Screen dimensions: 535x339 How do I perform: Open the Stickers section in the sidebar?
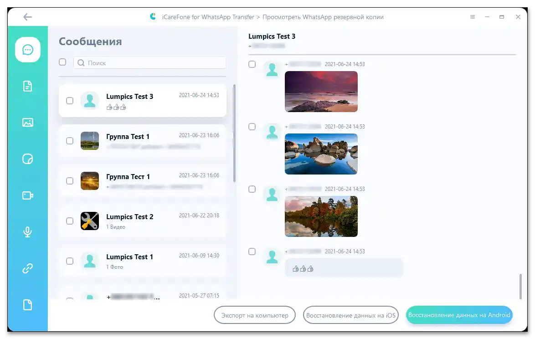click(28, 159)
